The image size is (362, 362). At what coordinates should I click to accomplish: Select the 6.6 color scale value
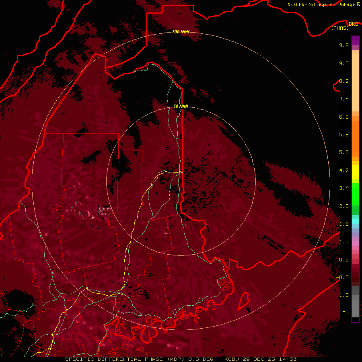[x=344, y=117]
